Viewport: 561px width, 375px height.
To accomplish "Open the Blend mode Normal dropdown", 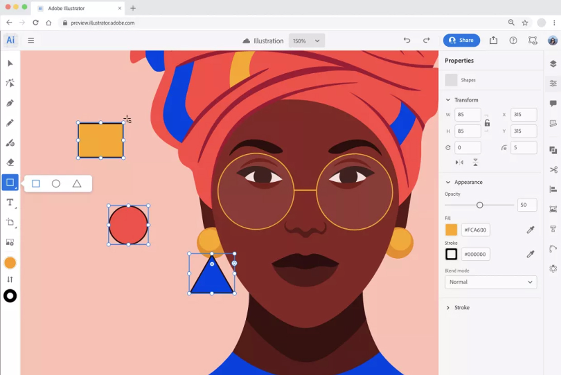I will (x=490, y=282).
